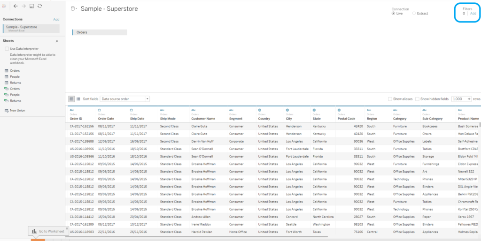This screenshot has height=241, width=481.
Task: Switch to metadata list view icon
Action: pos(78,99)
